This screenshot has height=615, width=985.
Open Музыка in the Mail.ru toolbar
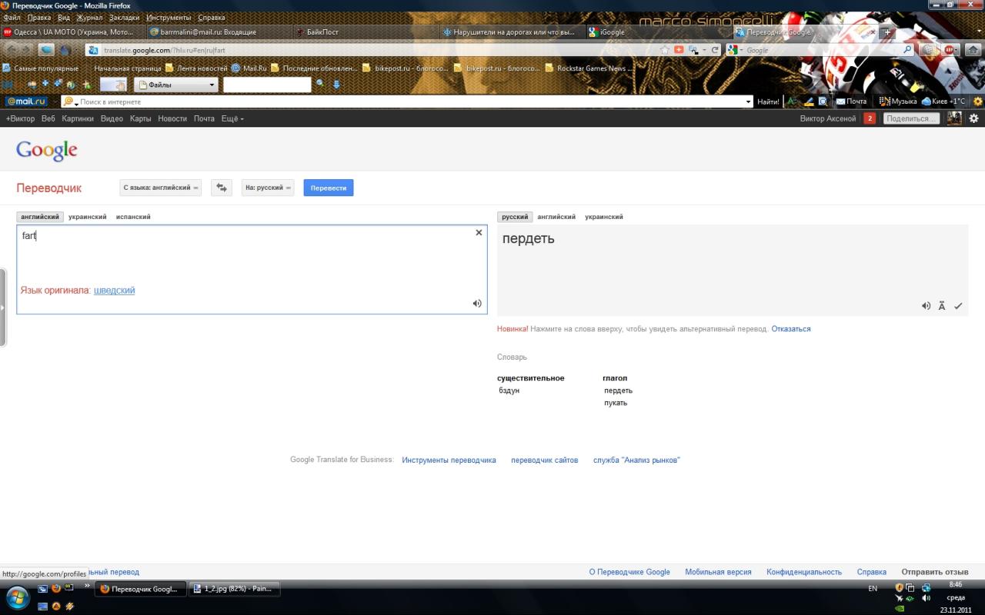[898, 101]
